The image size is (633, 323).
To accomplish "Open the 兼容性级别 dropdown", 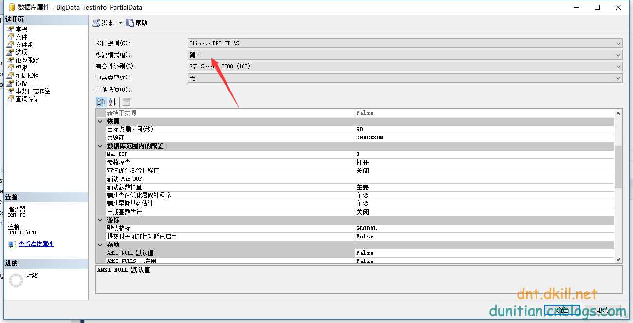I will 405,66.
